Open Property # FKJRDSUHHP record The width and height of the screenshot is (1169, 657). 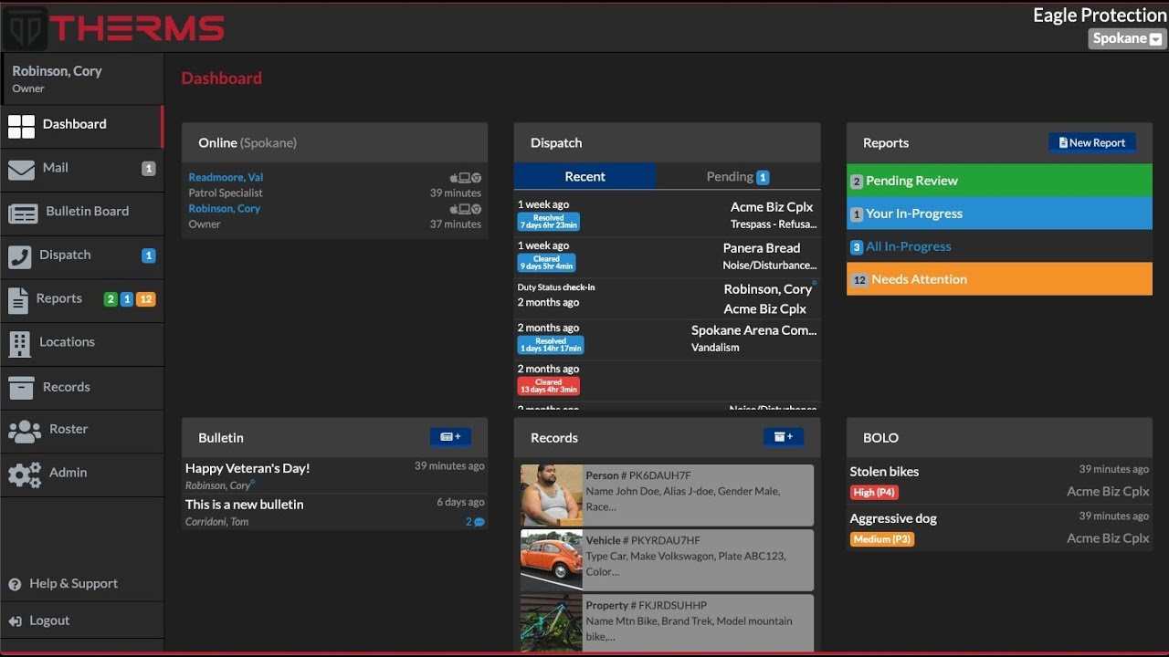(667, 624)
